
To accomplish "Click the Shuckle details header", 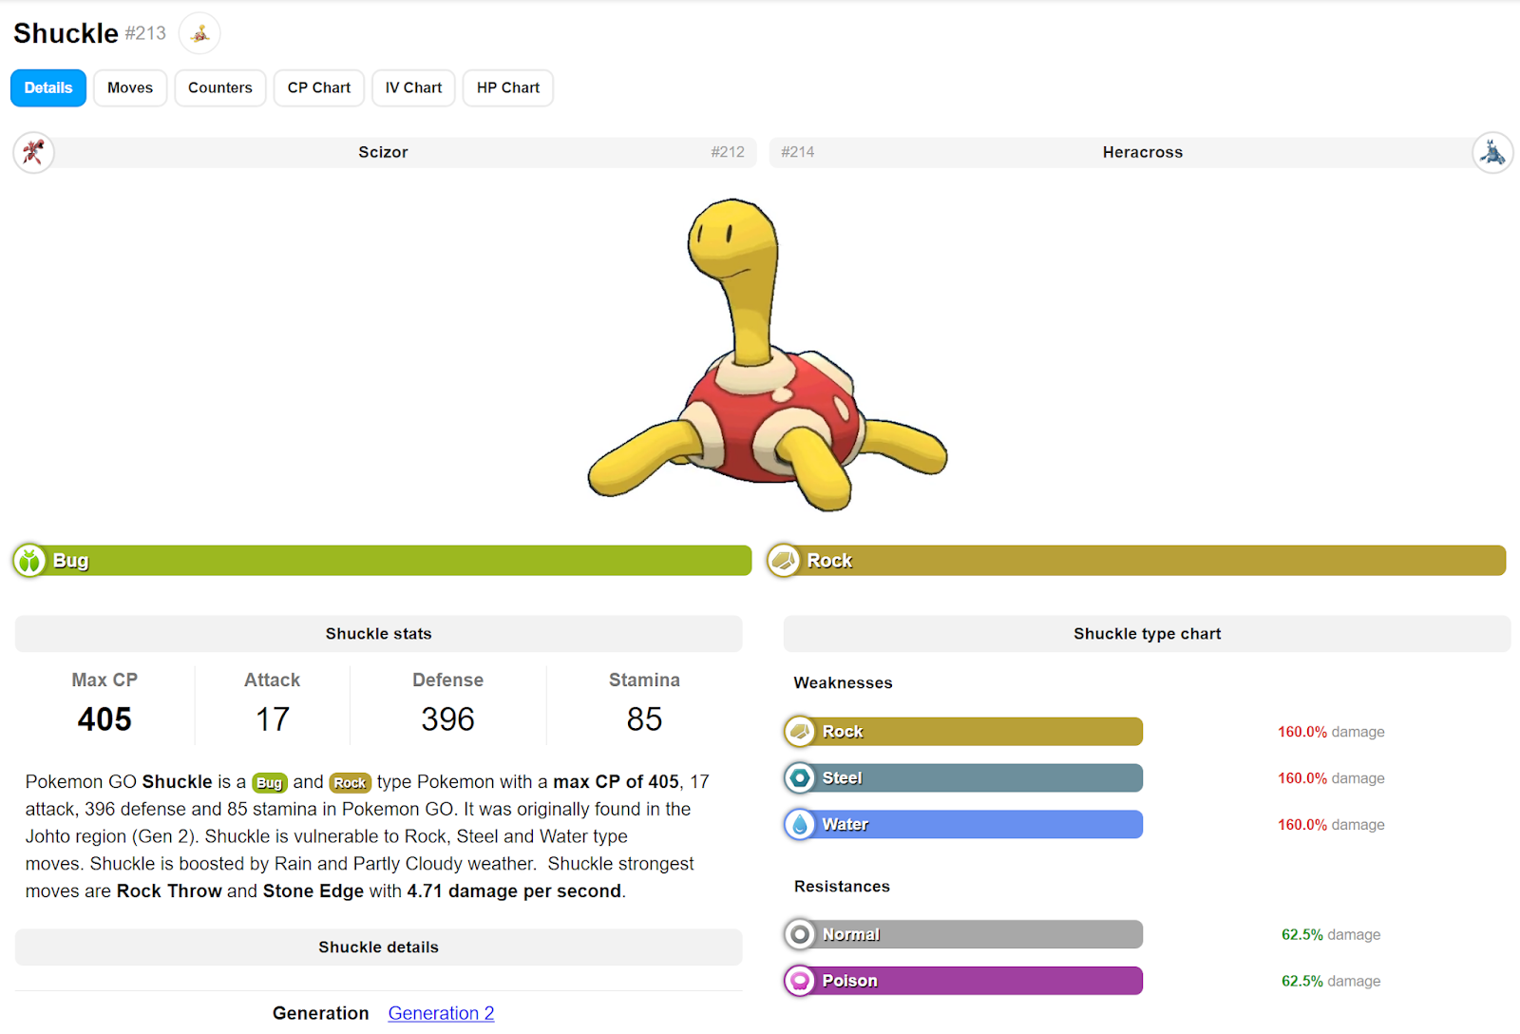I will (x=378, y=948).
